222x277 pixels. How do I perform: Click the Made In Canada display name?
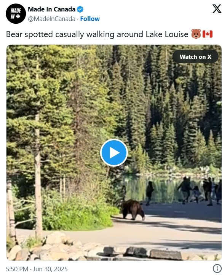[x=51, y=9]
